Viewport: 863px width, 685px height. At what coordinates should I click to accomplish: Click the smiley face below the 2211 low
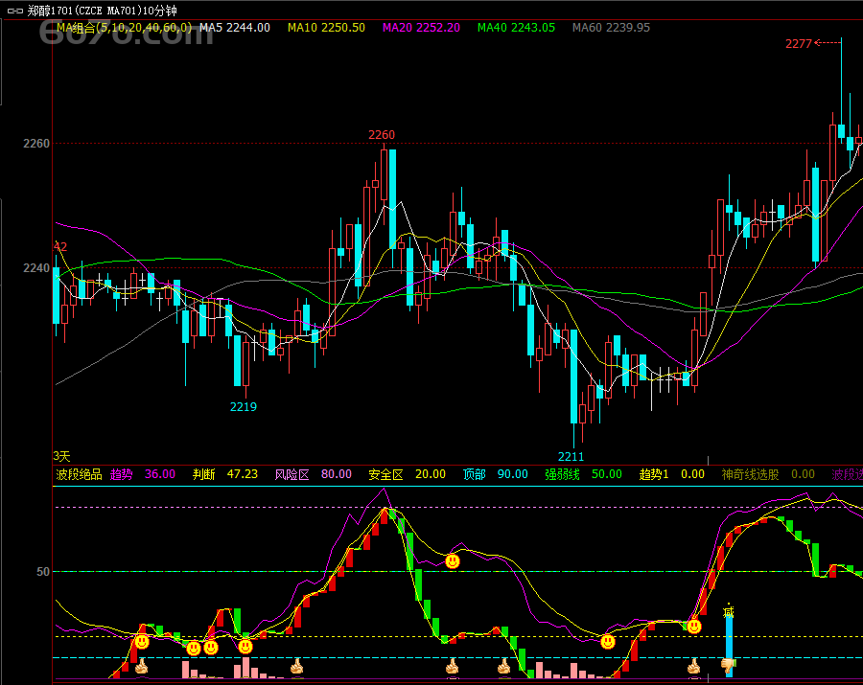[607, 642]
